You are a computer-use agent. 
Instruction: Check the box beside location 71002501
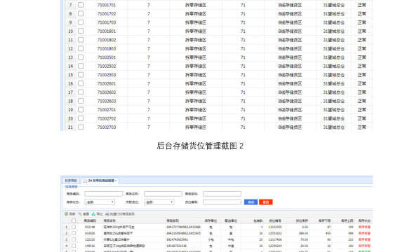tap(81, 57)
